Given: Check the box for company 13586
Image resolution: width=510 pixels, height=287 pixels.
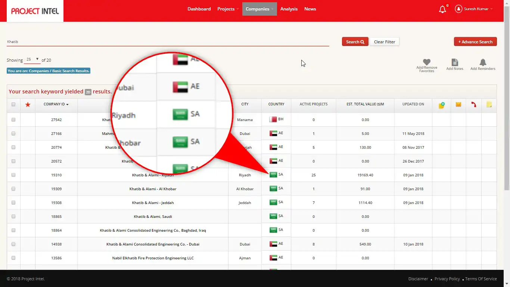Looking at the screenshot, I should [x=13, y=258].
